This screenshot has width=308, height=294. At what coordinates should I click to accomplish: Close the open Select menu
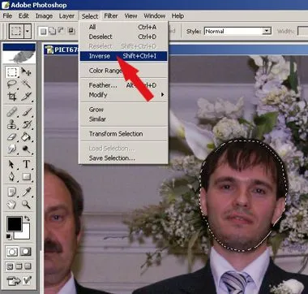(x=90, y=16)
